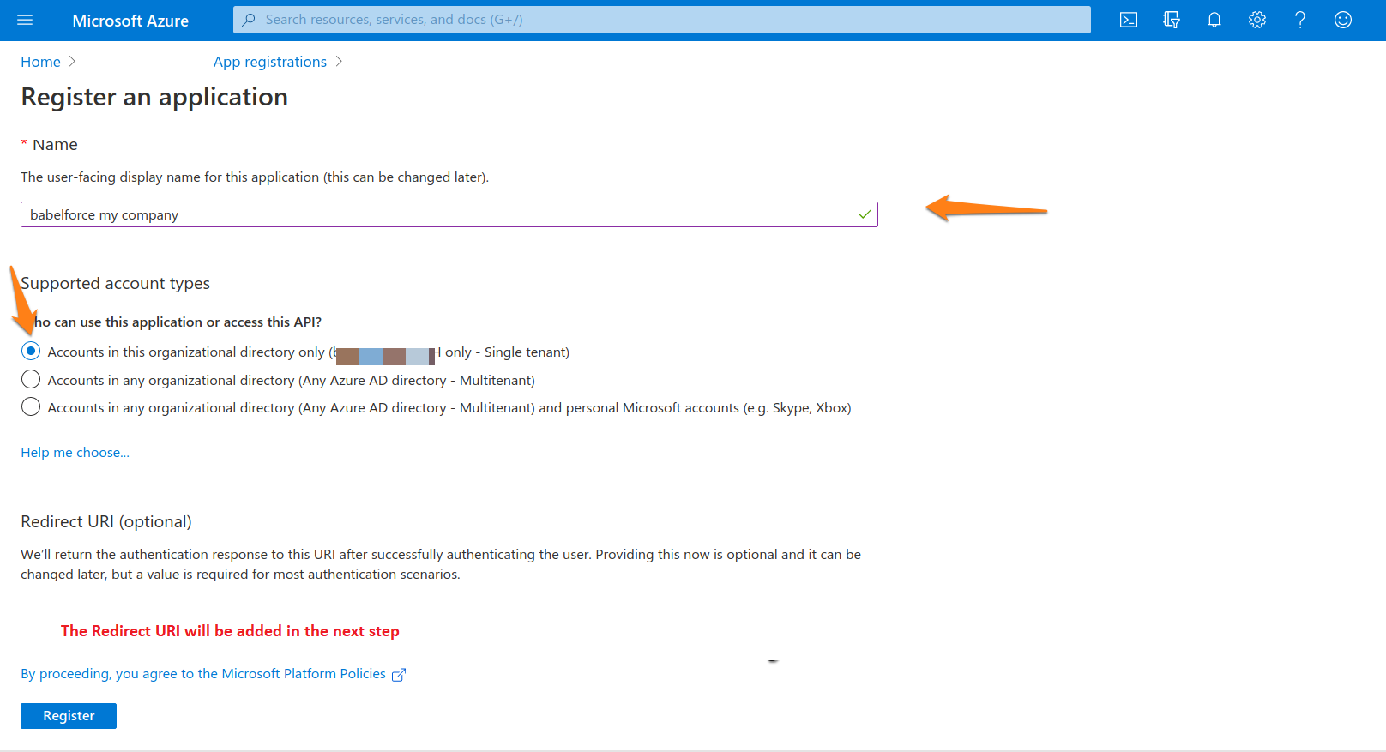The width and height of the screenshot is (1386, 752).
Task: Click the Name field label
Action: click(55, 145)
